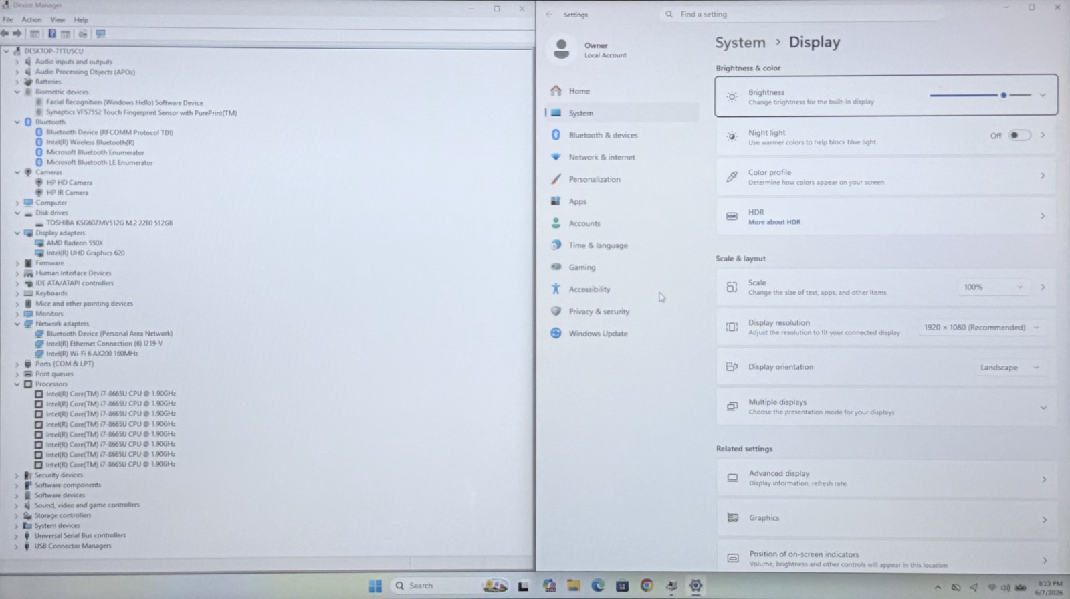Click Update driver toolbar icon in Device Manager

(x=83, y=33)
